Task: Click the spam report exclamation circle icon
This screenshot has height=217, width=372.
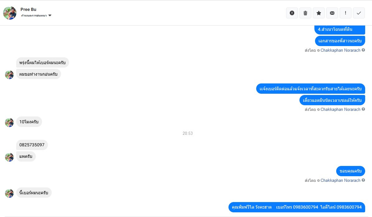Action: pos(292,13)
